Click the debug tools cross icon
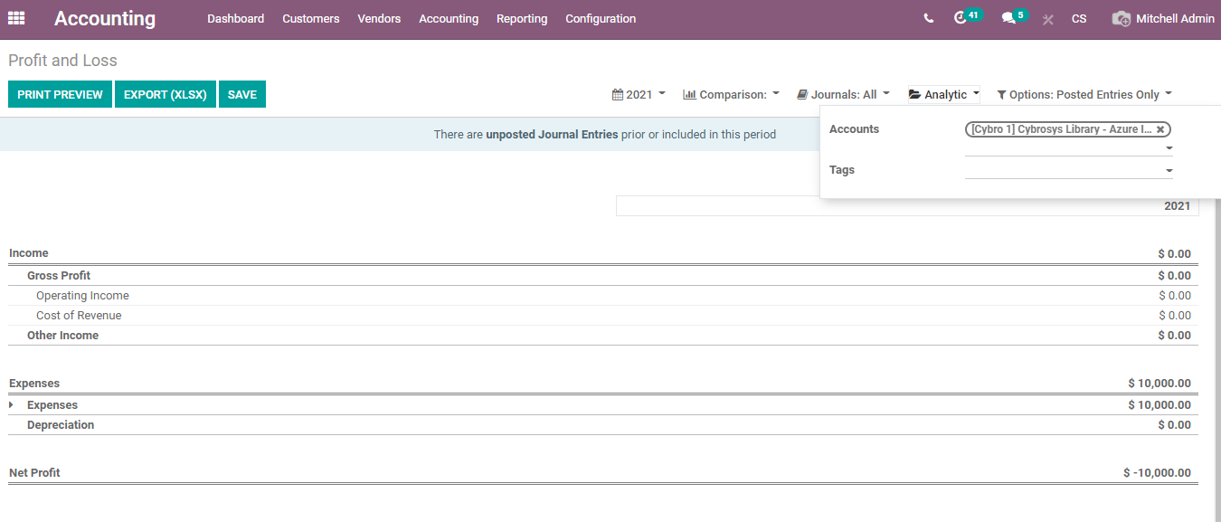The height and width of the screenshot is (522, 1221). 1048,19
